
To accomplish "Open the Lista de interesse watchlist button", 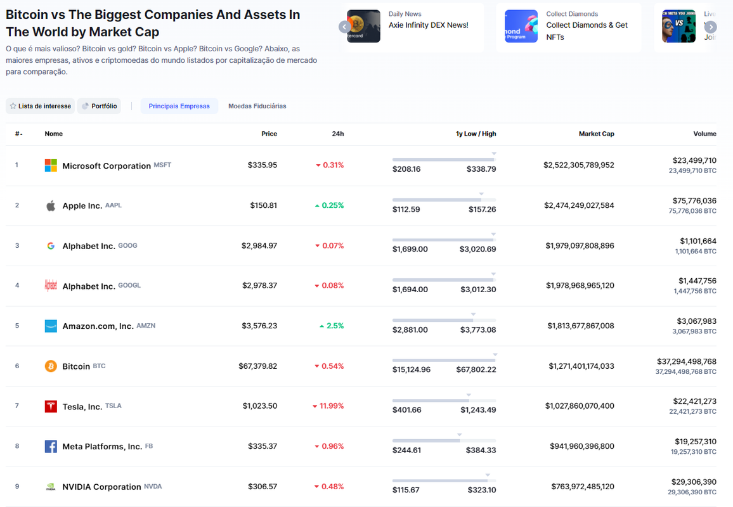I will pos(40,106).
